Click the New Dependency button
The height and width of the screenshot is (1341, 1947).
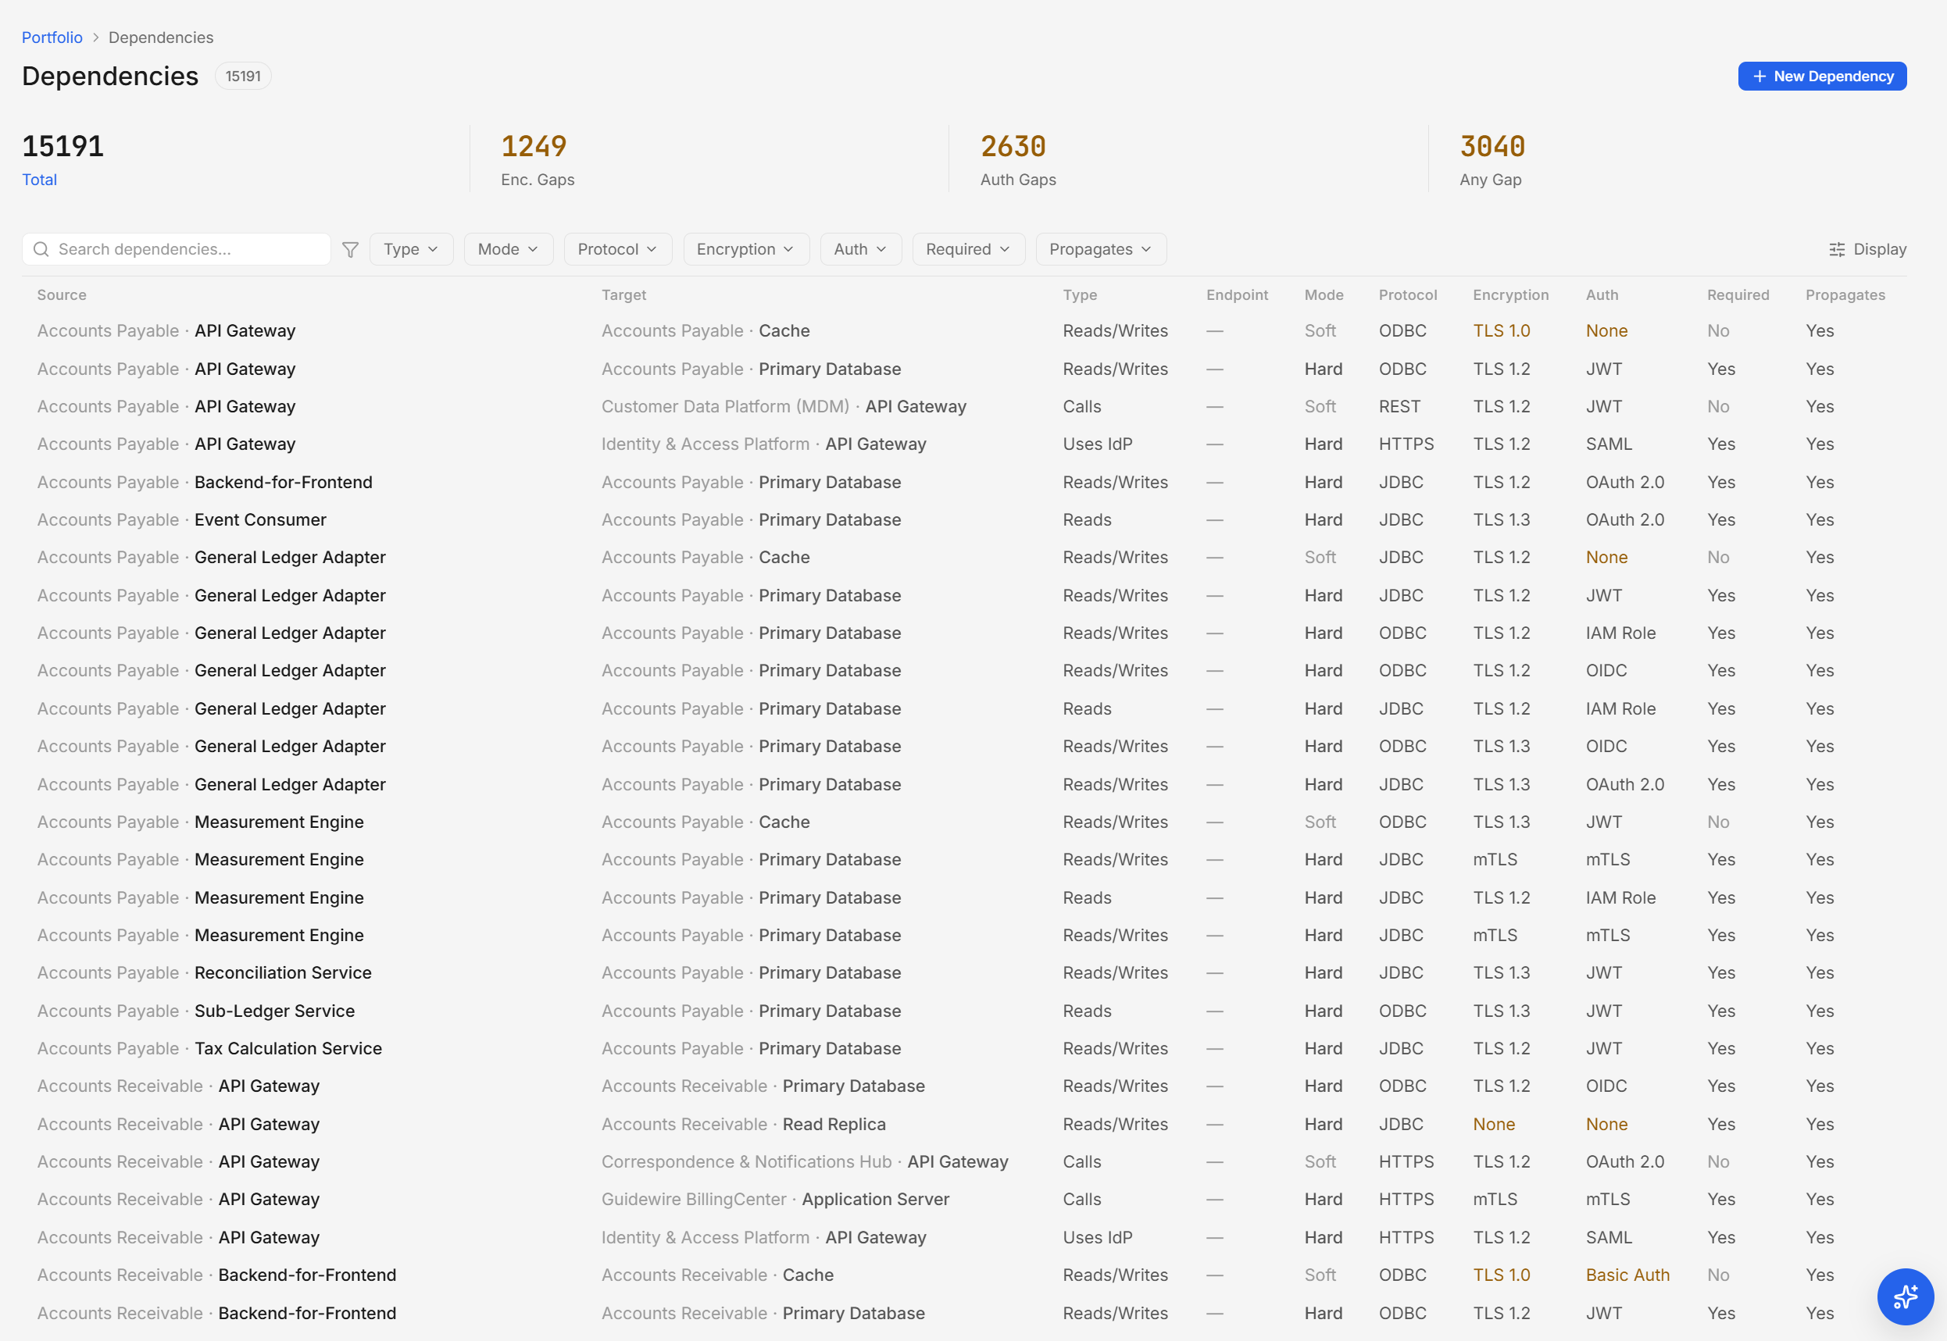(x=1822, y=77)
